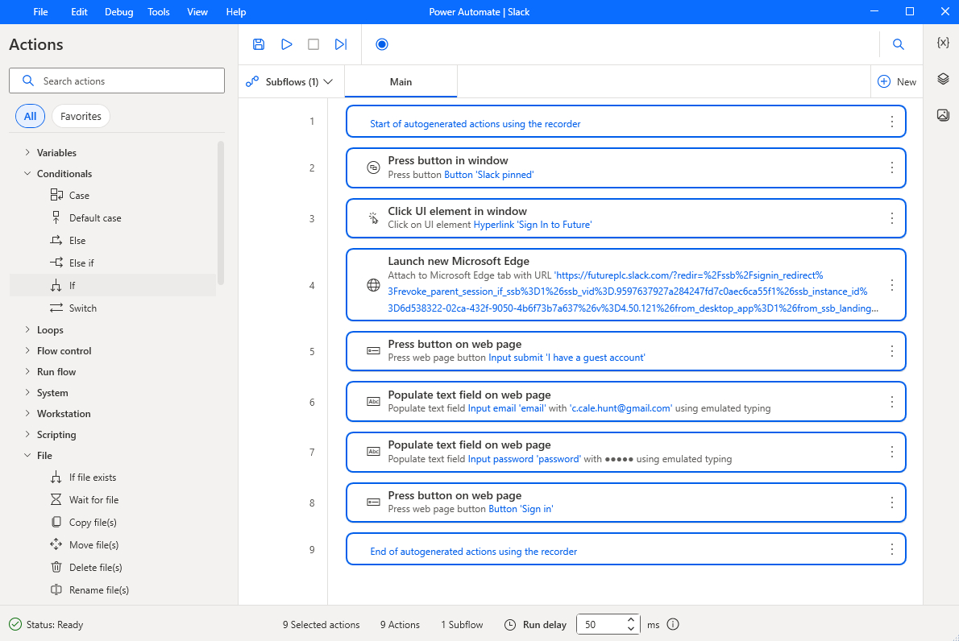Open more options for Sign in button action
The height and width of the screenshot is (641, 959).
pos(892,502)
